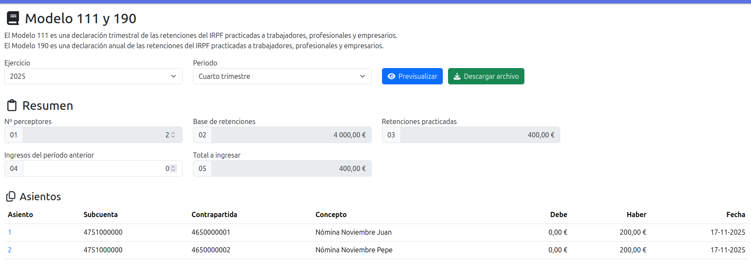Click the download icon in Descargar archivo
Screen dimensions: 751x264
pos(457,76)
